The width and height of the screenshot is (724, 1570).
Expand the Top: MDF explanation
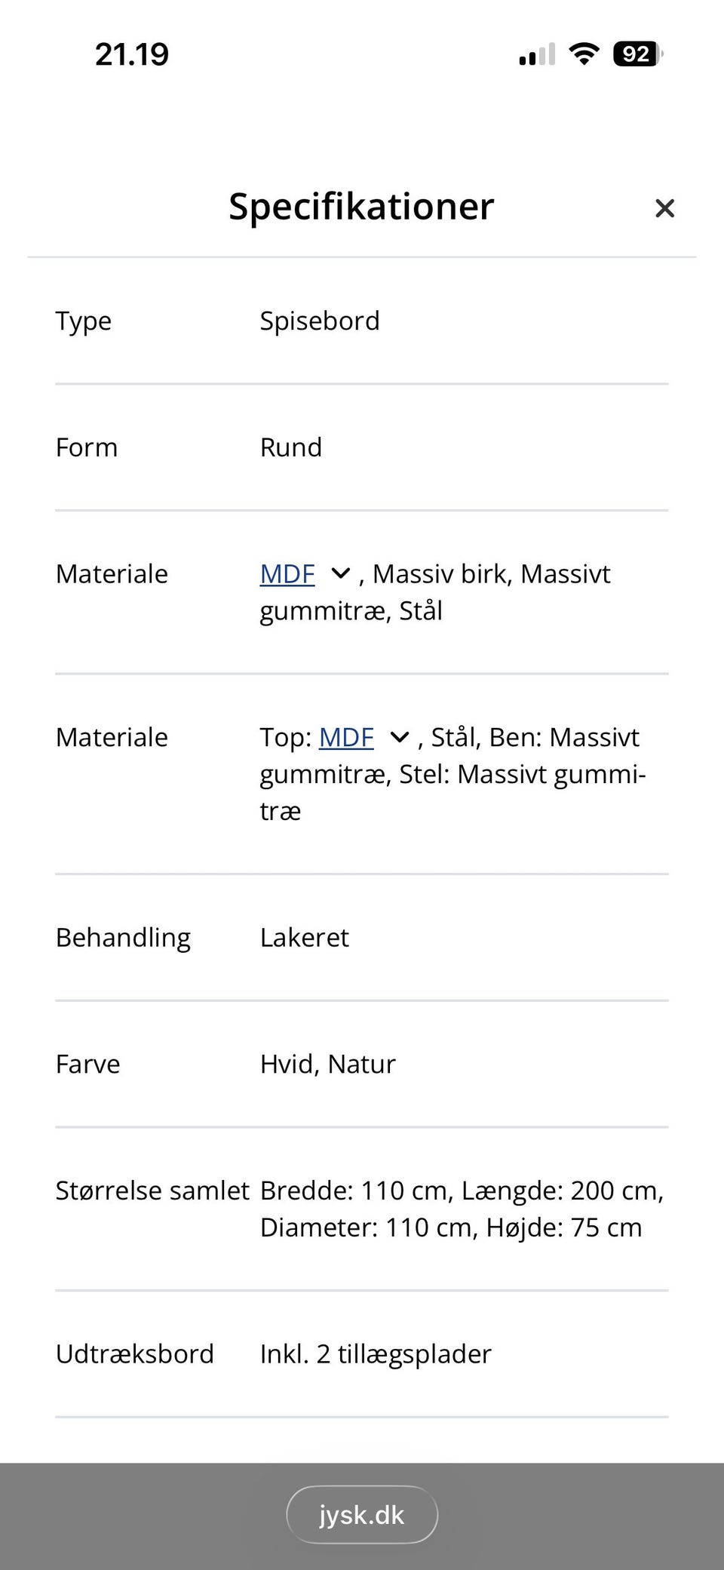pyautogui.click(x=398, y=737)
